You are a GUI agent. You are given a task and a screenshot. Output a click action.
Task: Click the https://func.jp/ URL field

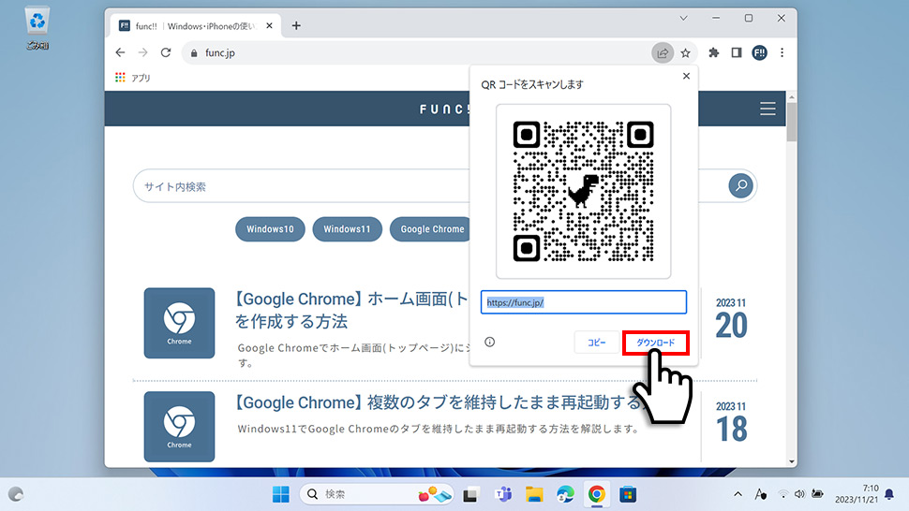click(583, 302)
